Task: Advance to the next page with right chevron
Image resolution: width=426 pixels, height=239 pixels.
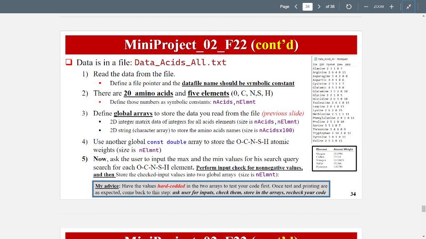Action: [319, 6]
